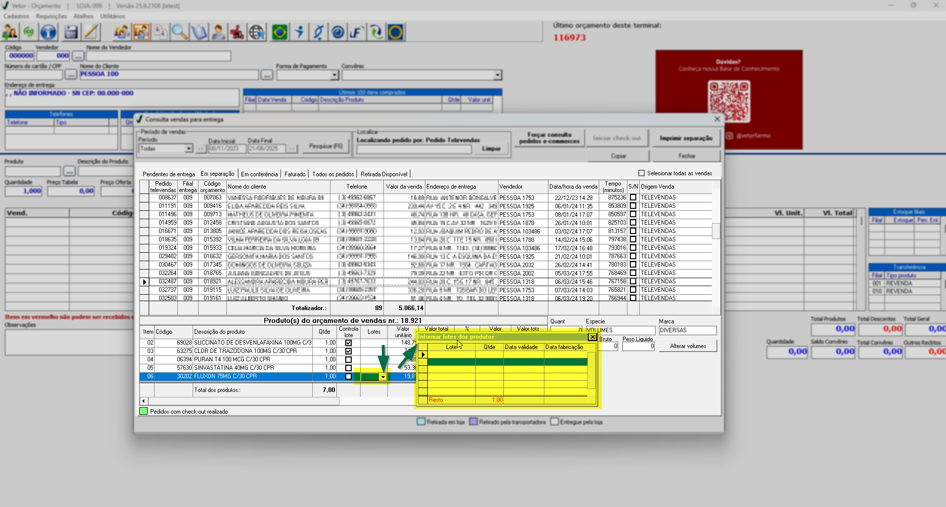Expand the Lotes dropdown in FLUXON row
946x507 pixels.
(383, 377)
